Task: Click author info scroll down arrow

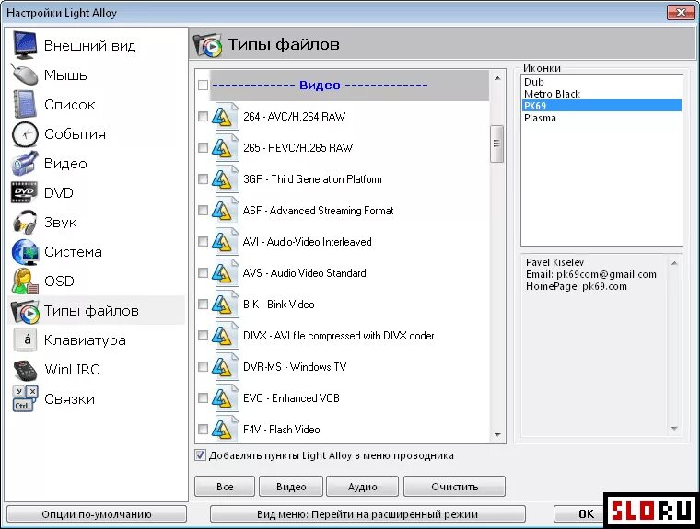Action: pyautogui.click(x=674, y=428)
